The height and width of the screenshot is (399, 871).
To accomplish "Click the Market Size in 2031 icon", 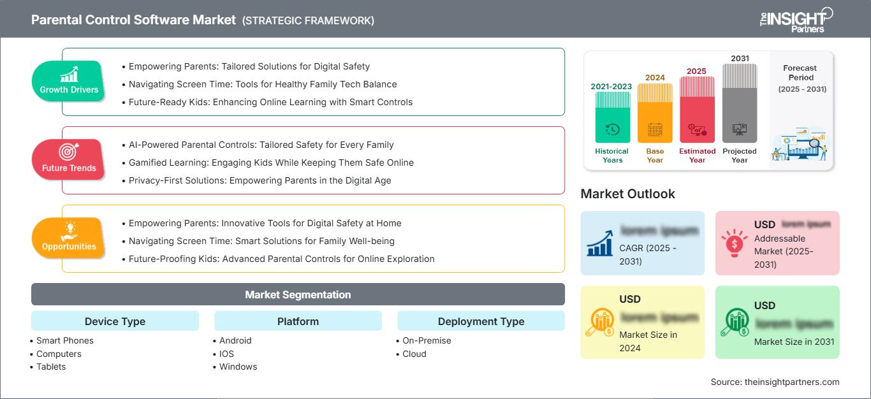I will (734, 322).
